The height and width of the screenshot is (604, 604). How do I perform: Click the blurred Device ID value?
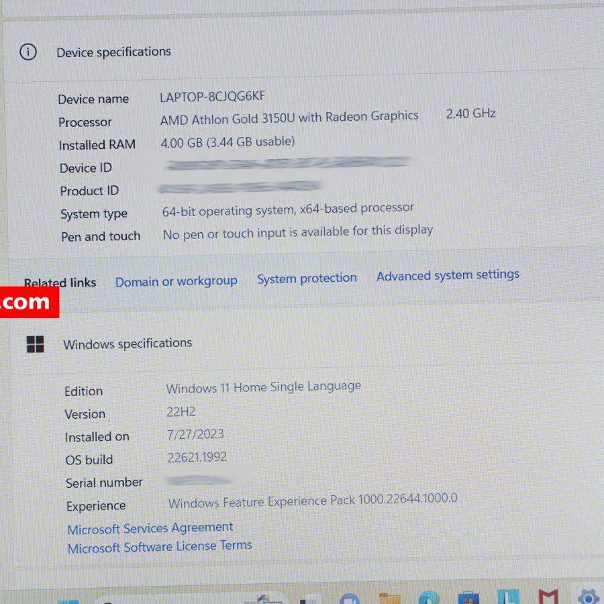tap(287, 163)
